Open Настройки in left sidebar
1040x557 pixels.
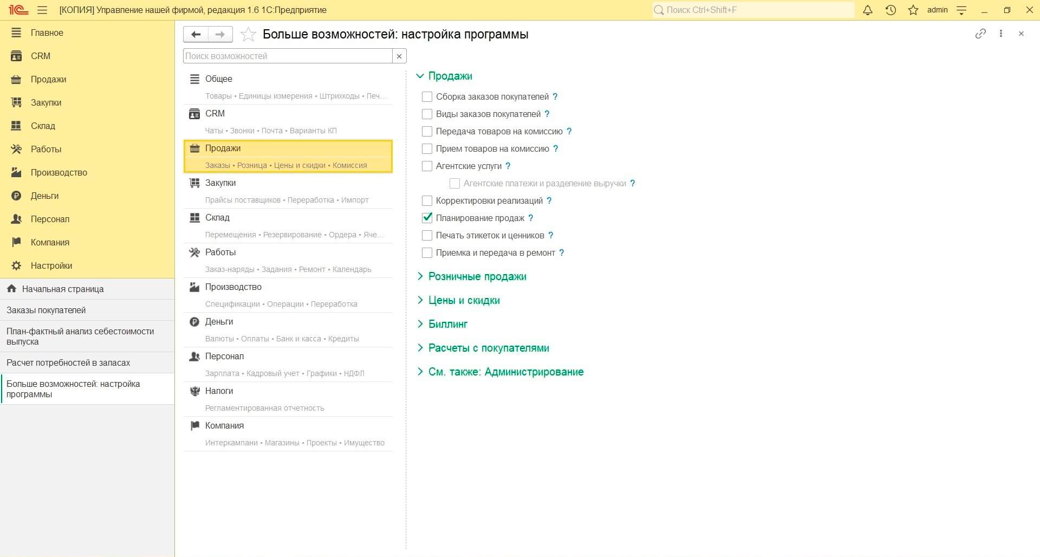coord(87,265)
